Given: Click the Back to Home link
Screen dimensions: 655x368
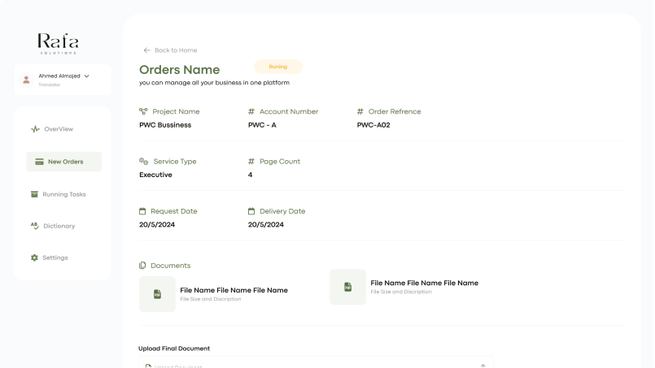Looking at the screenshot, I should click(x=176, y=50).
